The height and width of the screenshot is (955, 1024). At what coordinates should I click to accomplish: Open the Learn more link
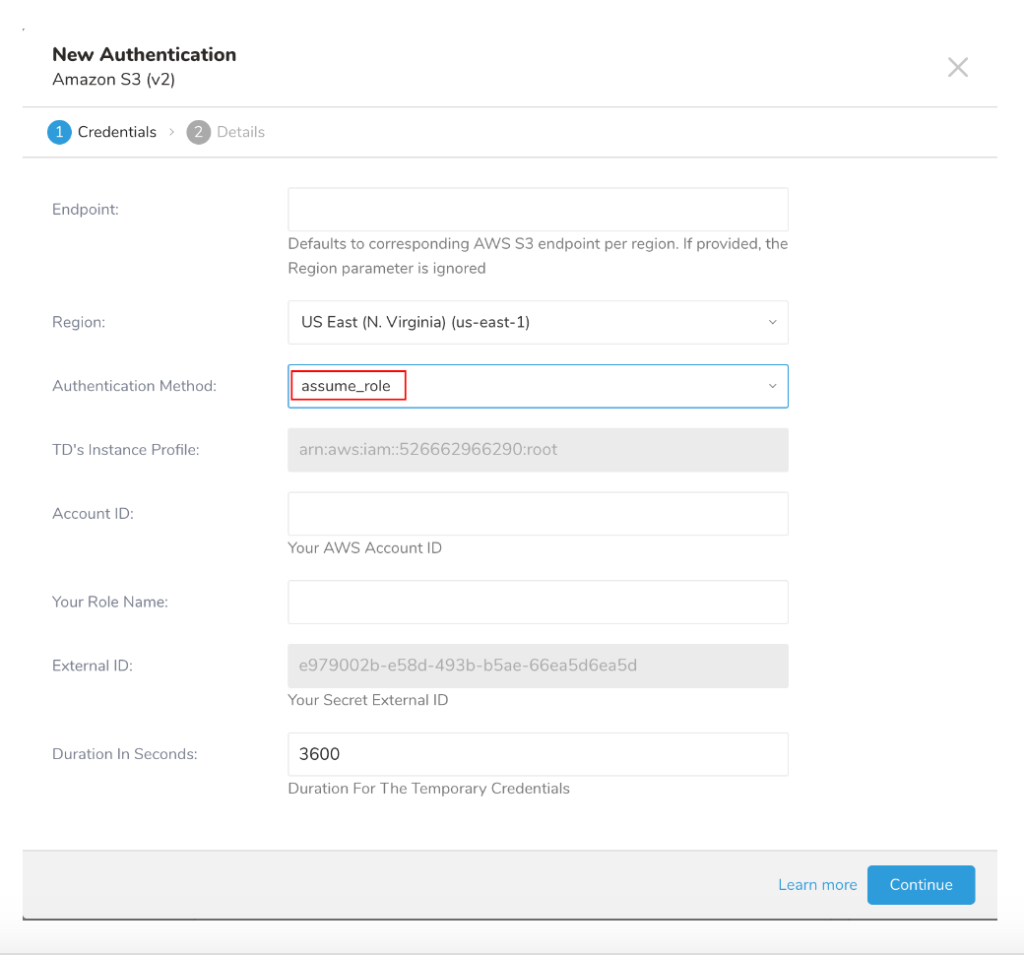[817, 885]
